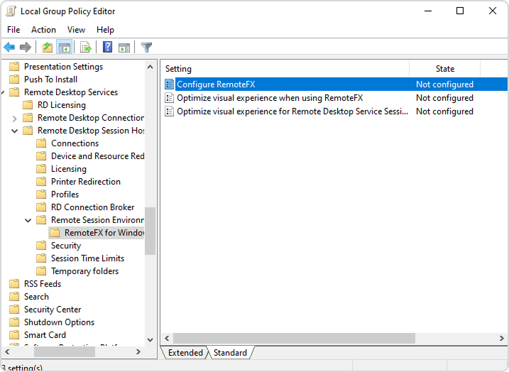The width and height of the screenshot is (509, 372).
Task: Toggle Show/Hide Console Tree icon
Action: (x=65, y=48)
